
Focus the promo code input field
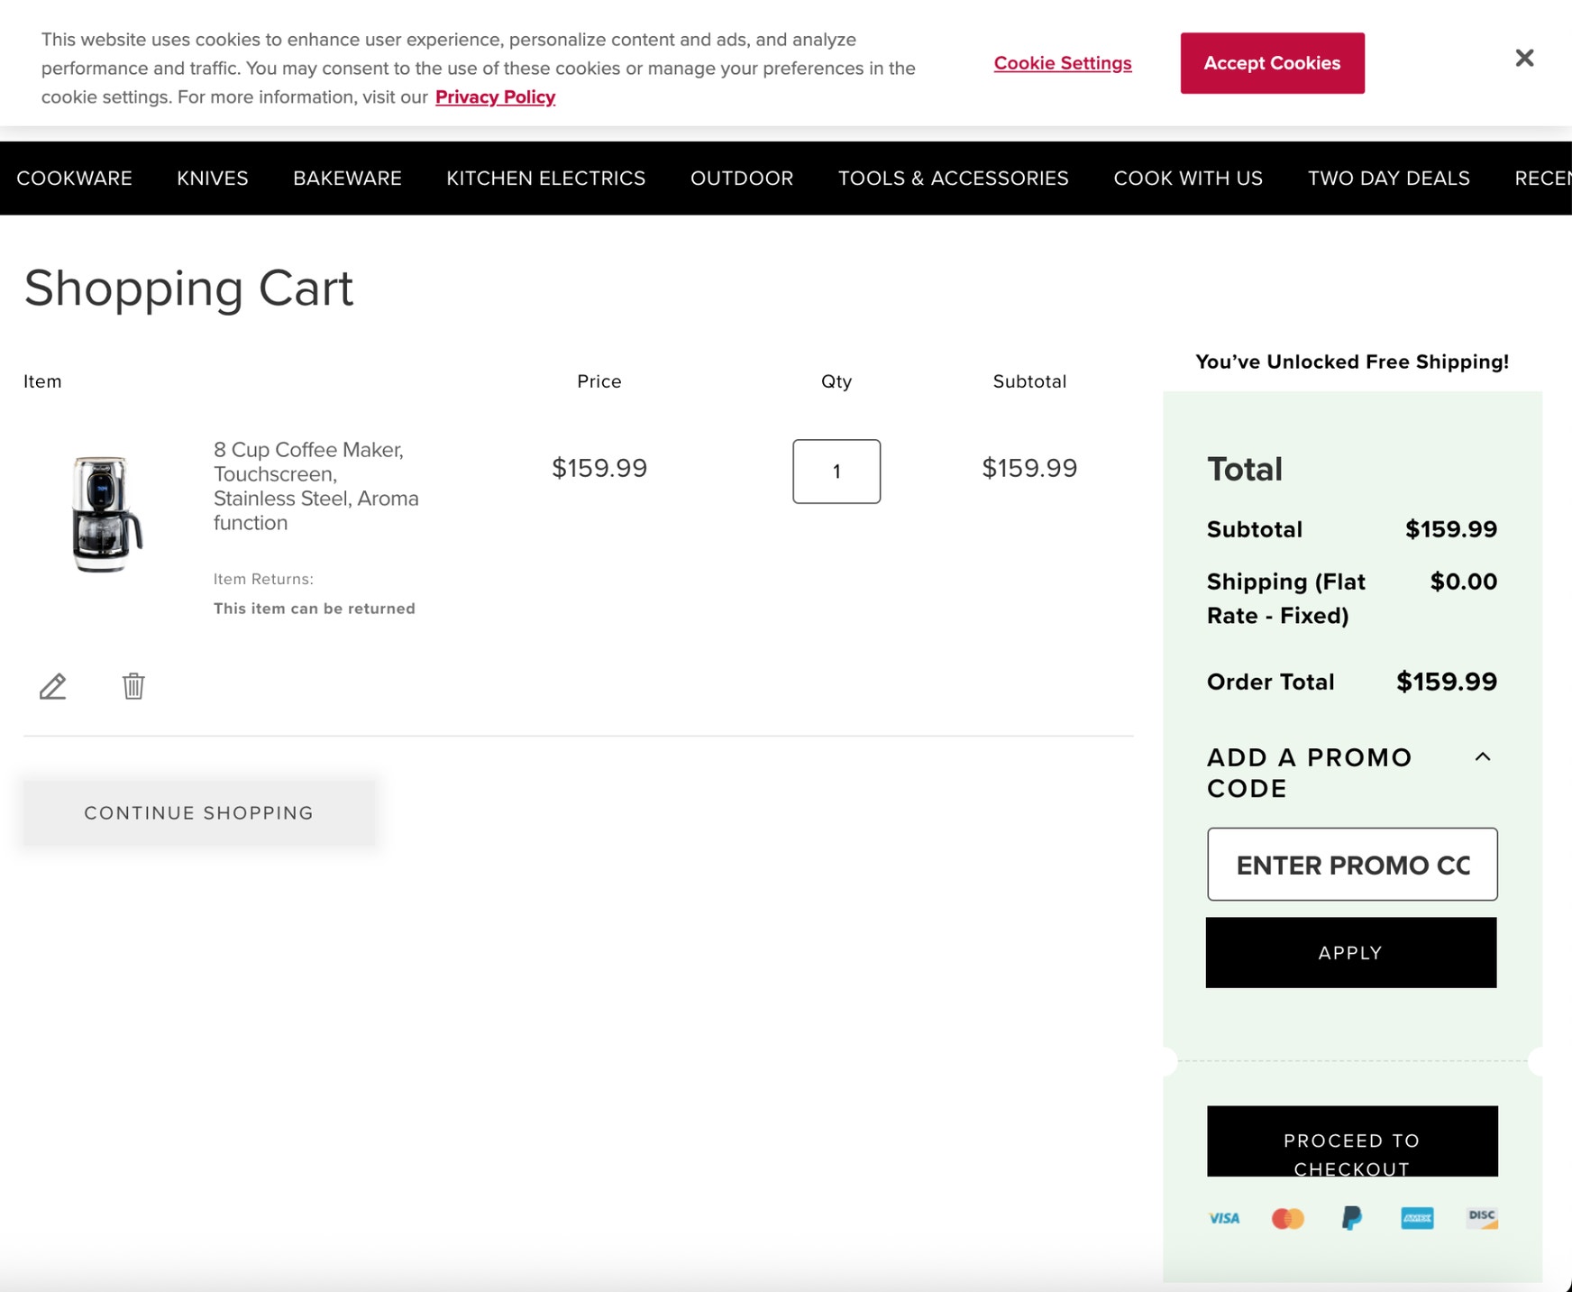(x=1352, y=865)
